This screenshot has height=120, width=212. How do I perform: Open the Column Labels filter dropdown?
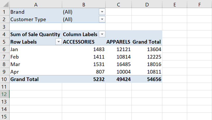tap(102, 34)
